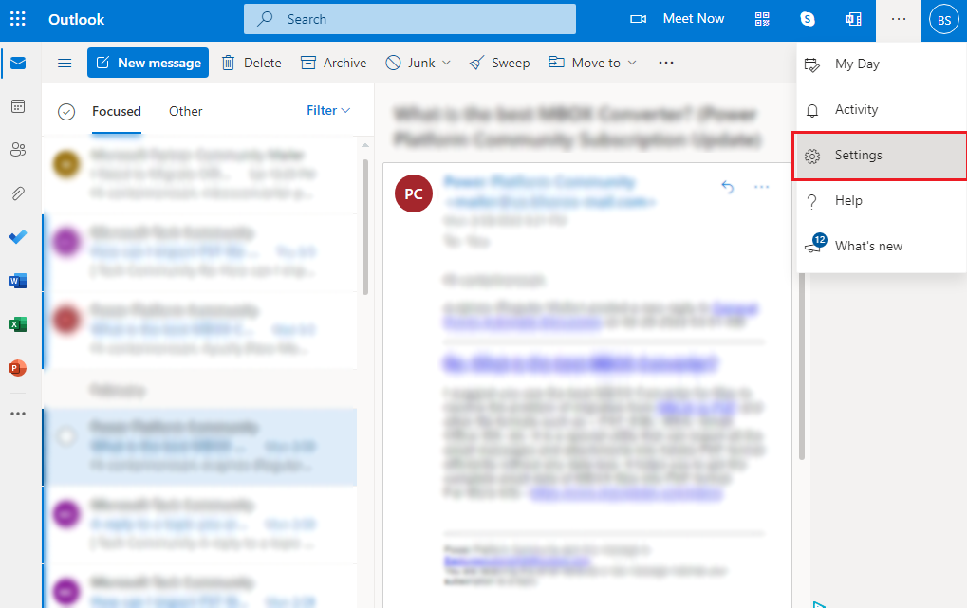Open message more actions ellipsis
The image size is (967, 608).
pos(762,186)
